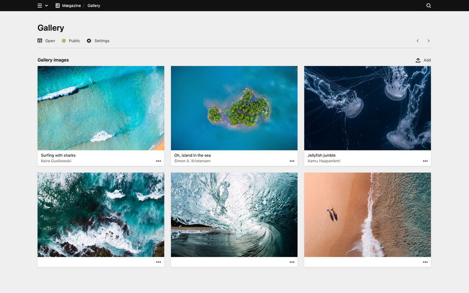This screenshot has width=469, height=293.
Task: Open more options for wave barrel image
Action: click(x=292, y=262)
